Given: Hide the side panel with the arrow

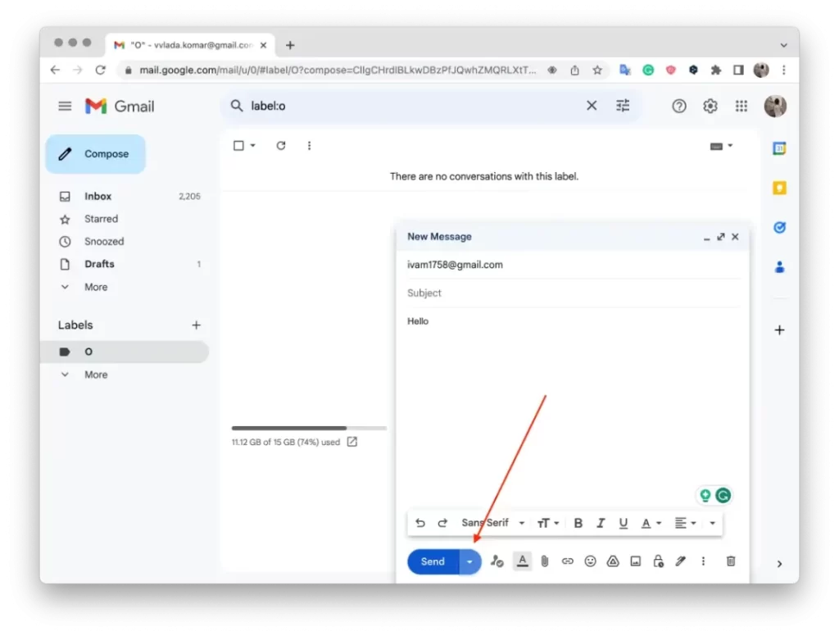Looking at the screenshot, I should [780, 564].
